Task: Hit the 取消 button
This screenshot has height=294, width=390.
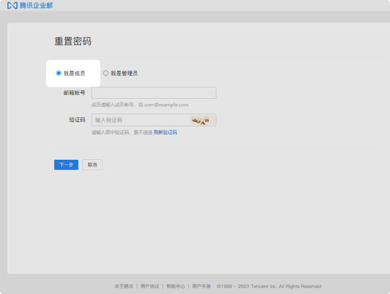Action: 92,165
